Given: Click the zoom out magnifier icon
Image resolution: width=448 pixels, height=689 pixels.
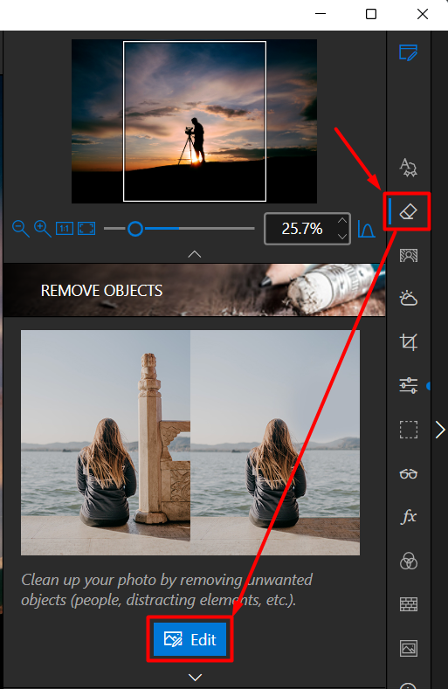Looking at the screenshot, I should pyautogui.click(x=21, y=229).
